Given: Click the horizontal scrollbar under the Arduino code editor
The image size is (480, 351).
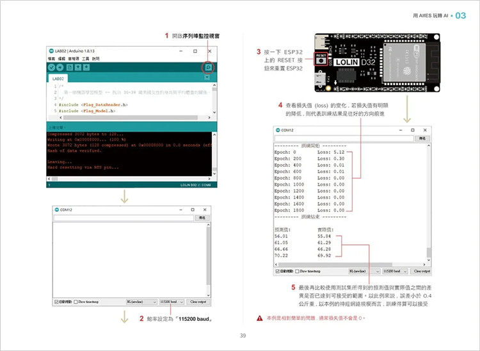Looking at the screenshot, I should (134, 117).
